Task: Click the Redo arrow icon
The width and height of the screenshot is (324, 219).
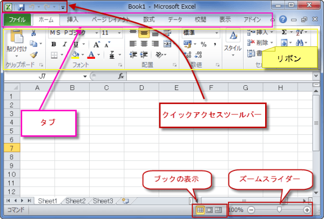Action: tap(47, 7)
